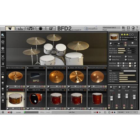Click the OH Send level slider

122,49
